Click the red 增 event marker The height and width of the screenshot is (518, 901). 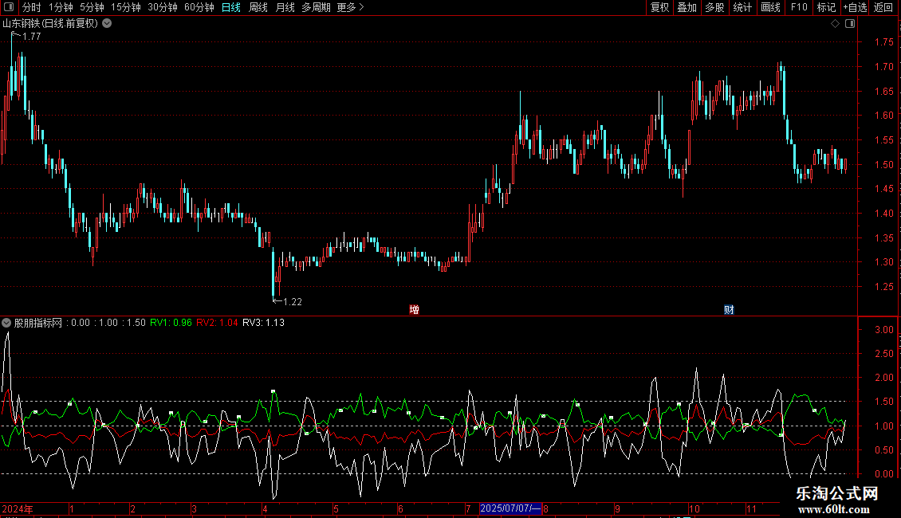415,309
